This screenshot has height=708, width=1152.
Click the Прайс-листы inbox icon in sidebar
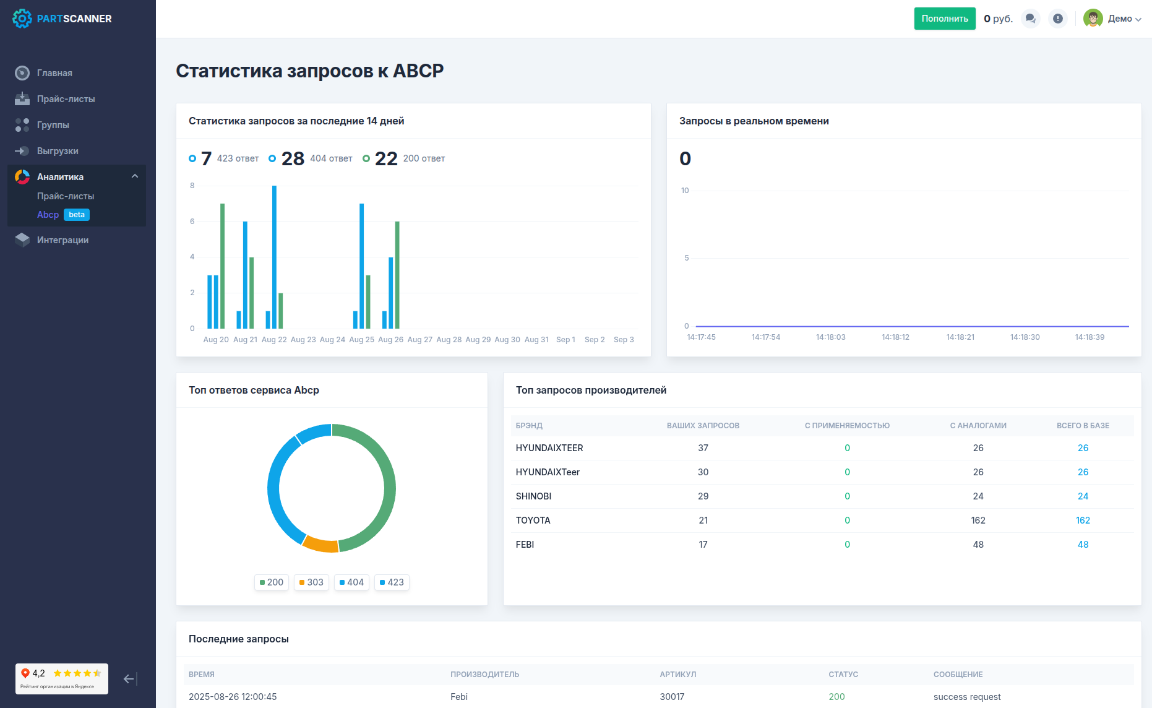tap(22, 99)
